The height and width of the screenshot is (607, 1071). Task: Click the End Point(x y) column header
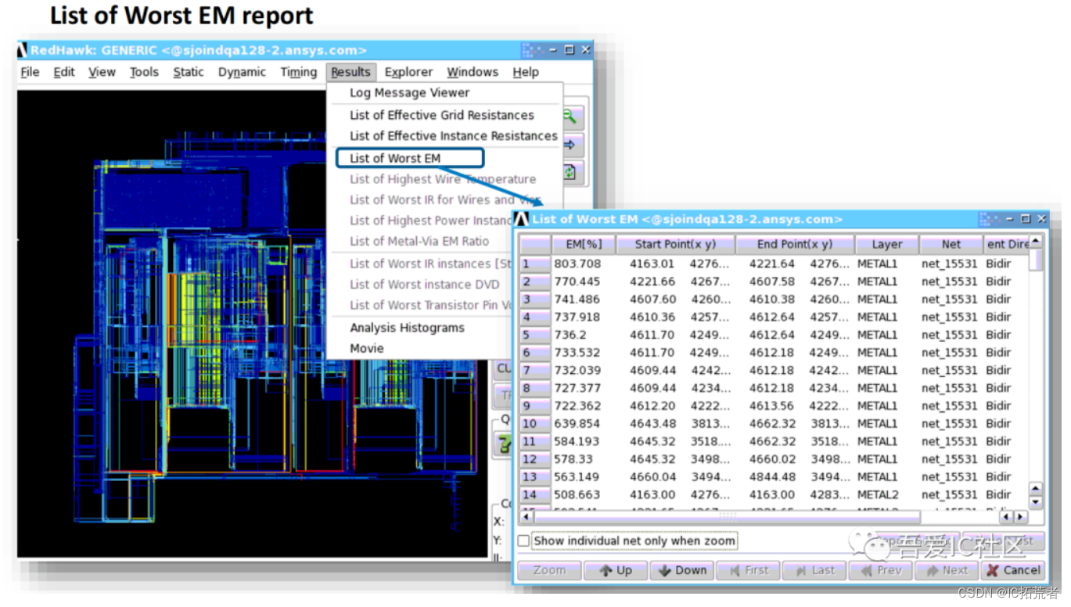[795, 244]
